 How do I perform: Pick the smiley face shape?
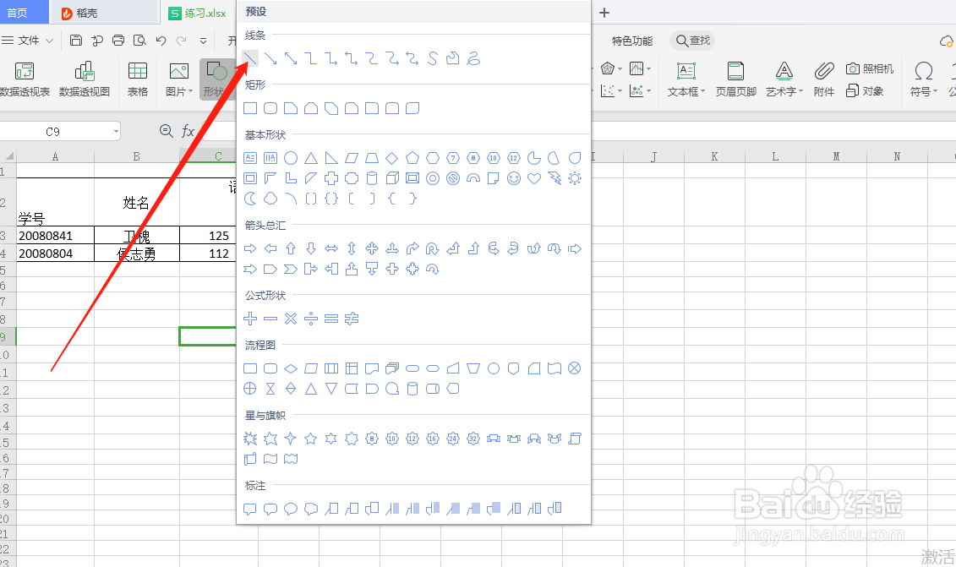(x=514, y=178)
